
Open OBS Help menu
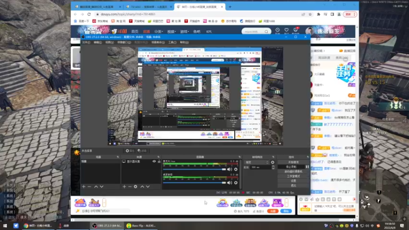tap(184, 42)
